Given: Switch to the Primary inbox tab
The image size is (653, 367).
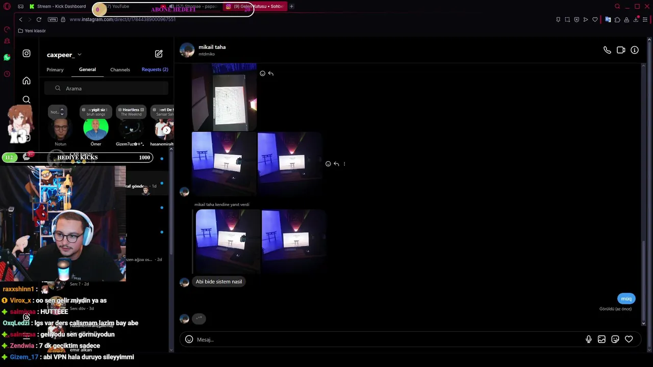Looking at the screenshot, I should point(55,69).
